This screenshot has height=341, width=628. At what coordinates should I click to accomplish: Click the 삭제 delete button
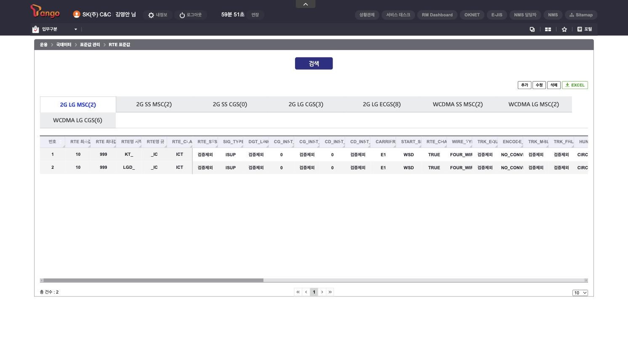pos(554,85)
